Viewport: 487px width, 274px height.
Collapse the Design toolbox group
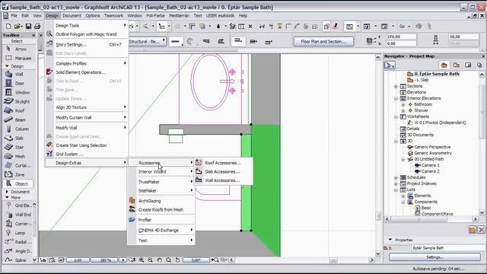click(7, 66)
